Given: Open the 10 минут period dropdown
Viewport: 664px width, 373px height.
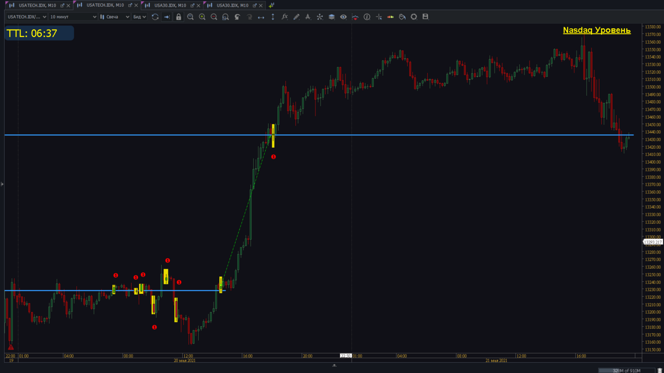Looking at the screenshot, I should tap(73, 17).
